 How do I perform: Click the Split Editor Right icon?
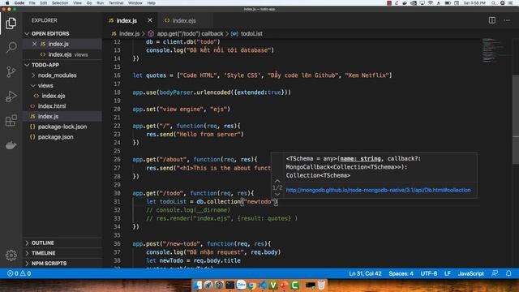point(492,20)
